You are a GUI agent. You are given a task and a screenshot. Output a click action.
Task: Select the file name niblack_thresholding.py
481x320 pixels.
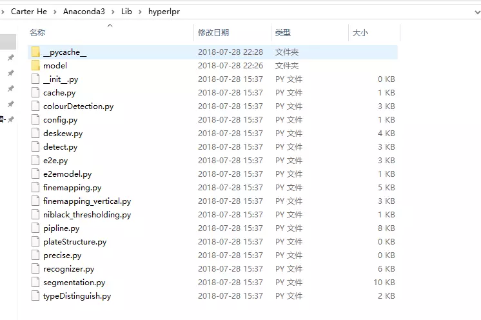87,214
